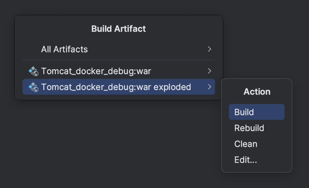Click the Tomcat_docker_debug:war artifact icon

[x=33, y=71]
